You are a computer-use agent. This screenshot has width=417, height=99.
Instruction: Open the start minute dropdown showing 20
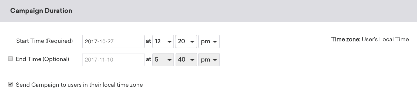click(186, 41)
